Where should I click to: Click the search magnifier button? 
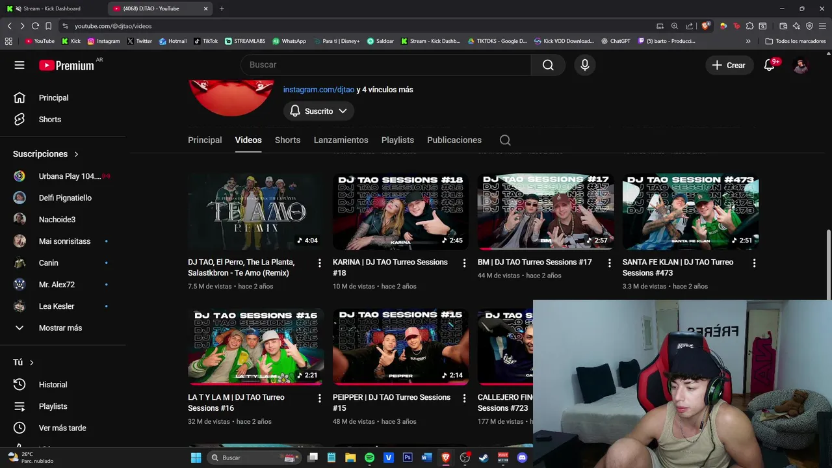[x=548, y=65]
